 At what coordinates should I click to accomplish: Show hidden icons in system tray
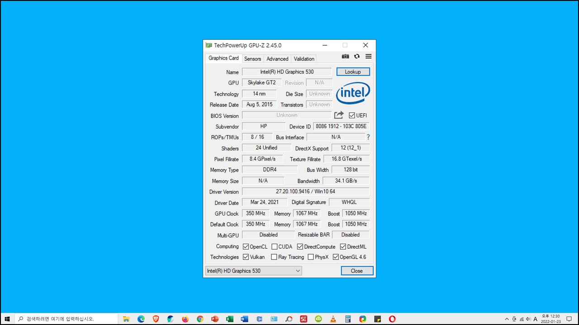point(507,319)
